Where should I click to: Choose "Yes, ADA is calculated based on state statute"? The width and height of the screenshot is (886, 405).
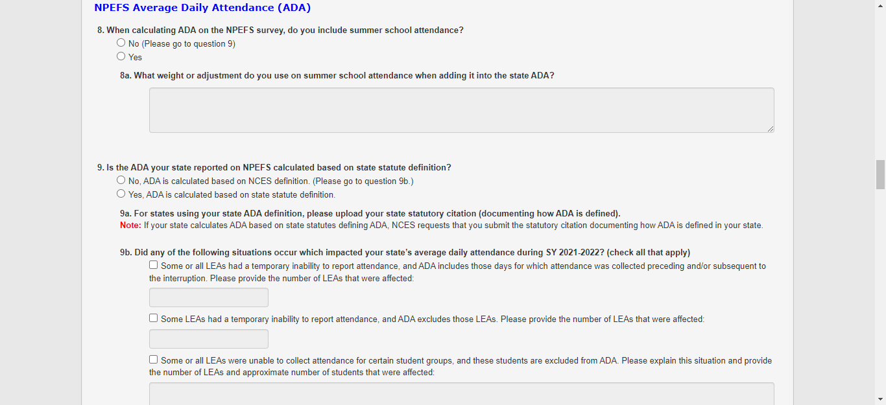click(121, 194)
